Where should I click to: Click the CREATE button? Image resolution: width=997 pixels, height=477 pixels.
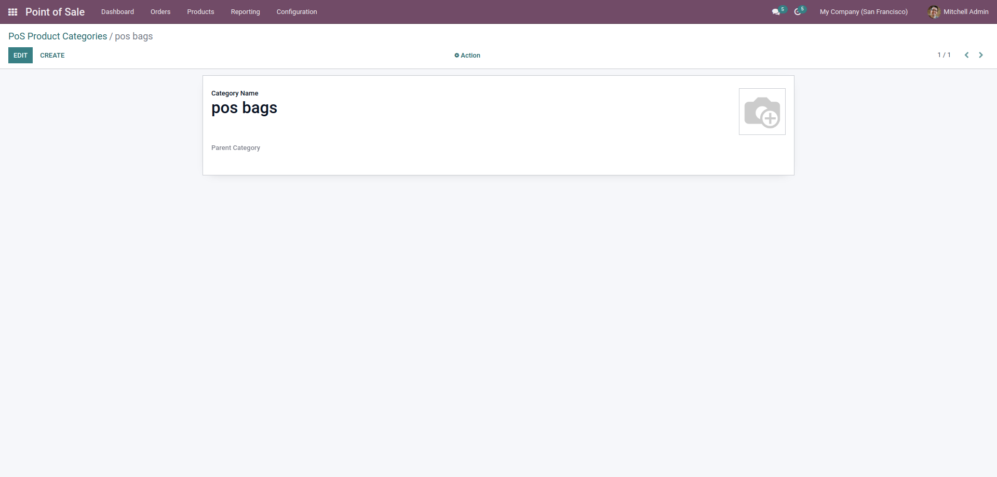(x=52, y=56)
